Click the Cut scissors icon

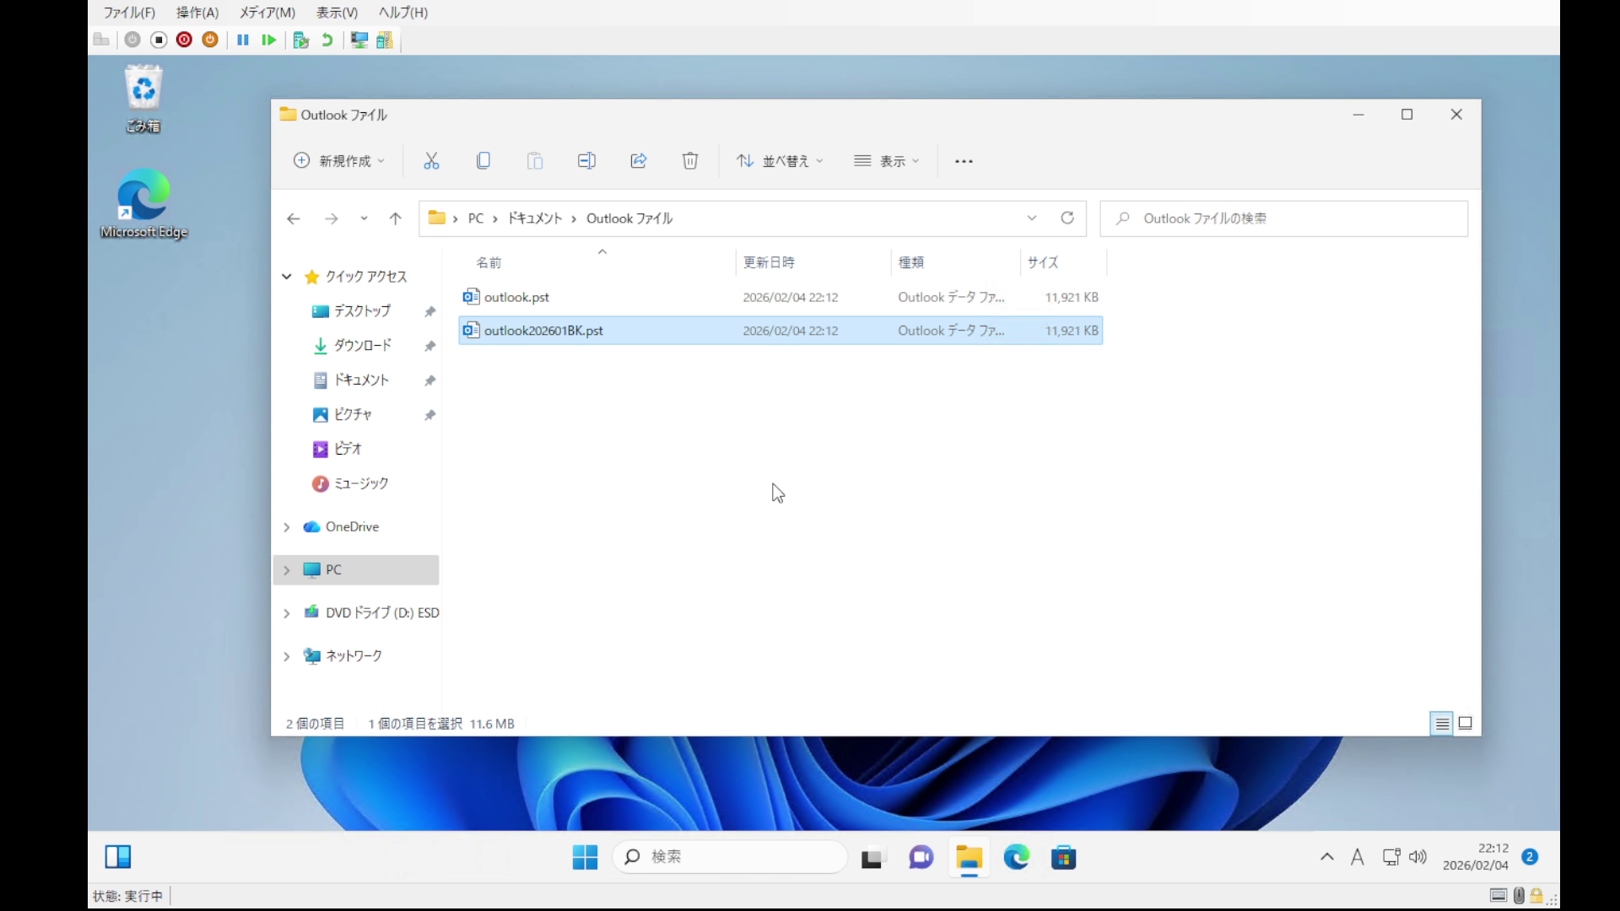(431, 160)
